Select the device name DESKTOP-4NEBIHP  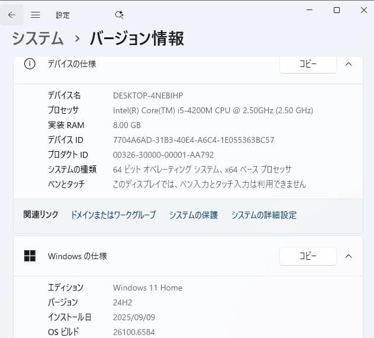(x=148, y=95)
